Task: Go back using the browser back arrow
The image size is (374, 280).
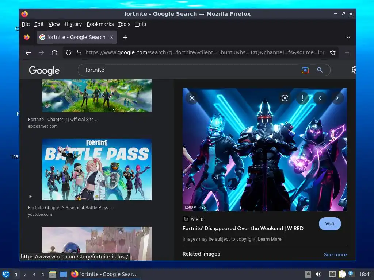Action: point(28,52)
